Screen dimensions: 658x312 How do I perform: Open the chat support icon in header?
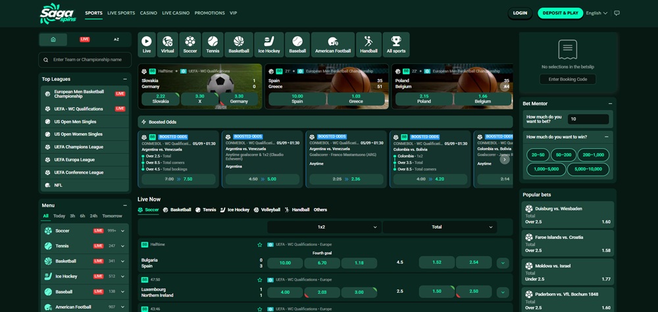[617, 13]
